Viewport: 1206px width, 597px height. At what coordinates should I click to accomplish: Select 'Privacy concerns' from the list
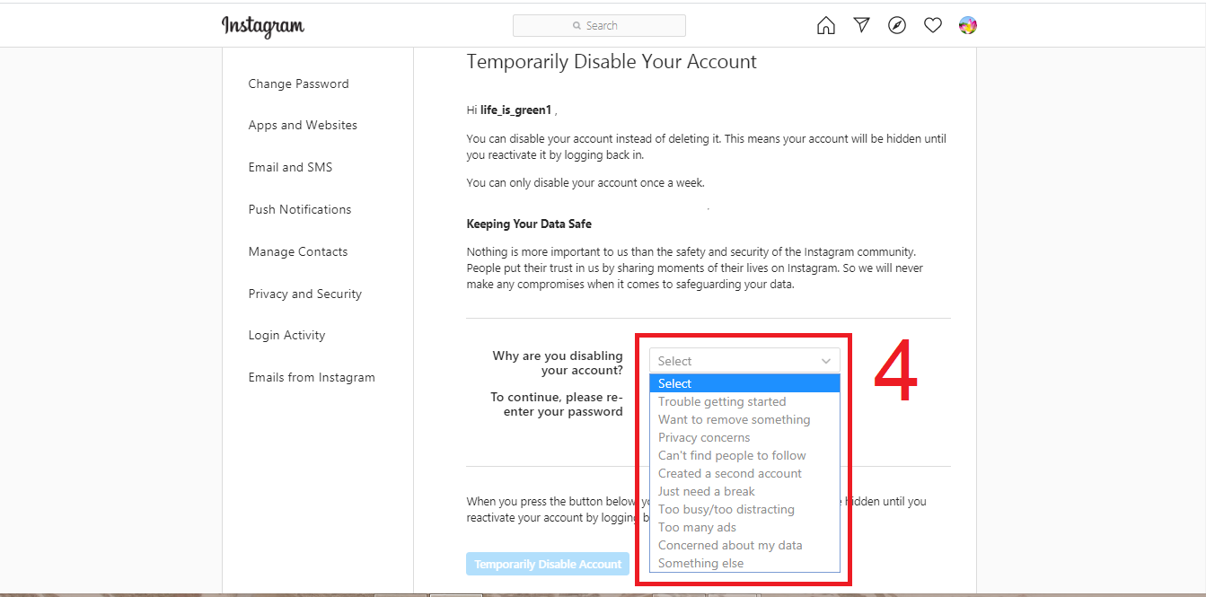point(704,437)
